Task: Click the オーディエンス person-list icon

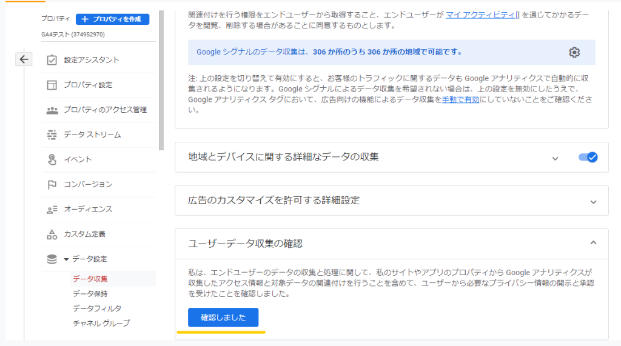Action: coord(52,210)
